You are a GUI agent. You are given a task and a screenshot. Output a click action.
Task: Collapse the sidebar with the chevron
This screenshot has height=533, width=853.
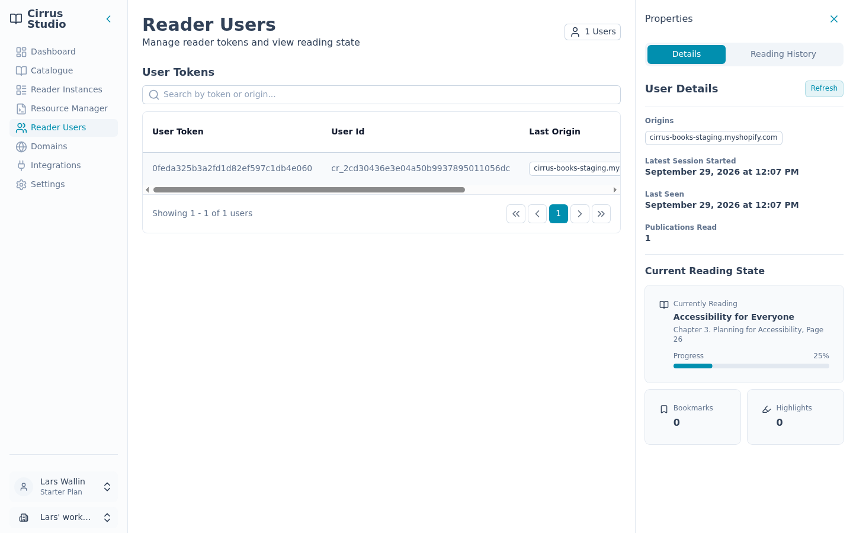click(108, 19)
